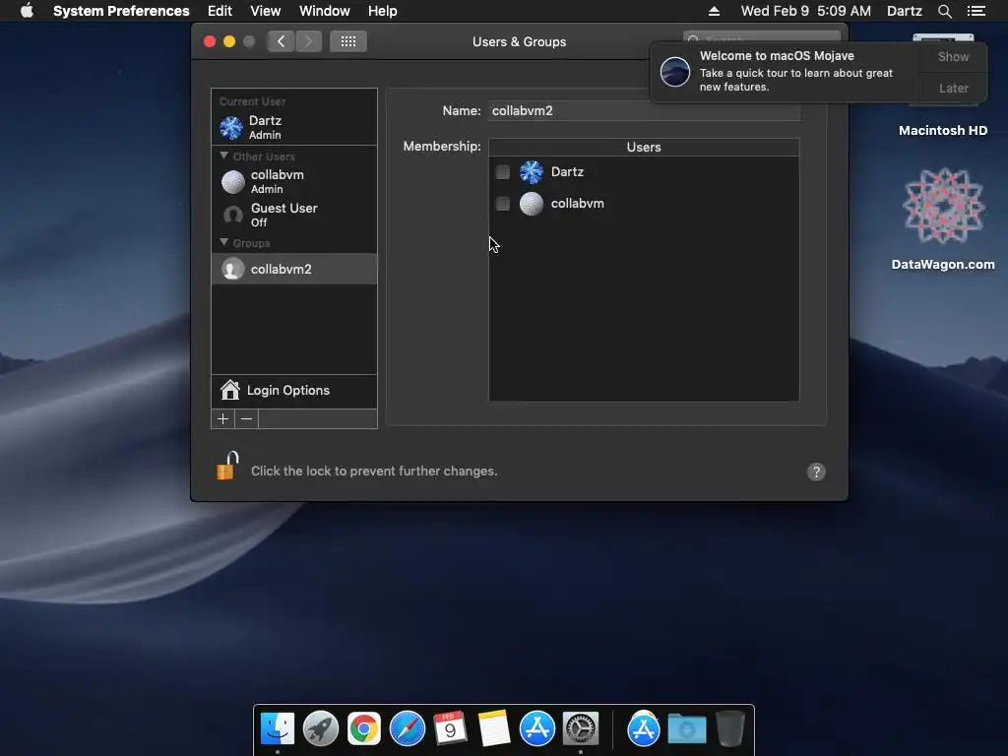Select collabvm2 group in sidebar
The height and width of the screenshot is (756, 1008).
(294, 269)
